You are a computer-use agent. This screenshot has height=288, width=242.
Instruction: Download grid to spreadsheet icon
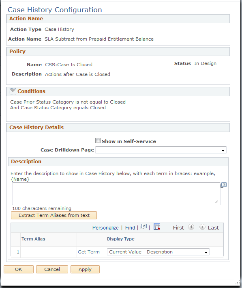(157, 227)
